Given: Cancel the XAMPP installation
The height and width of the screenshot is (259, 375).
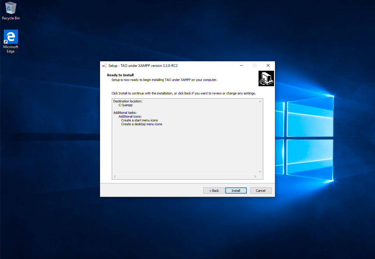Looking at the screenshot, I should (261, 190).
